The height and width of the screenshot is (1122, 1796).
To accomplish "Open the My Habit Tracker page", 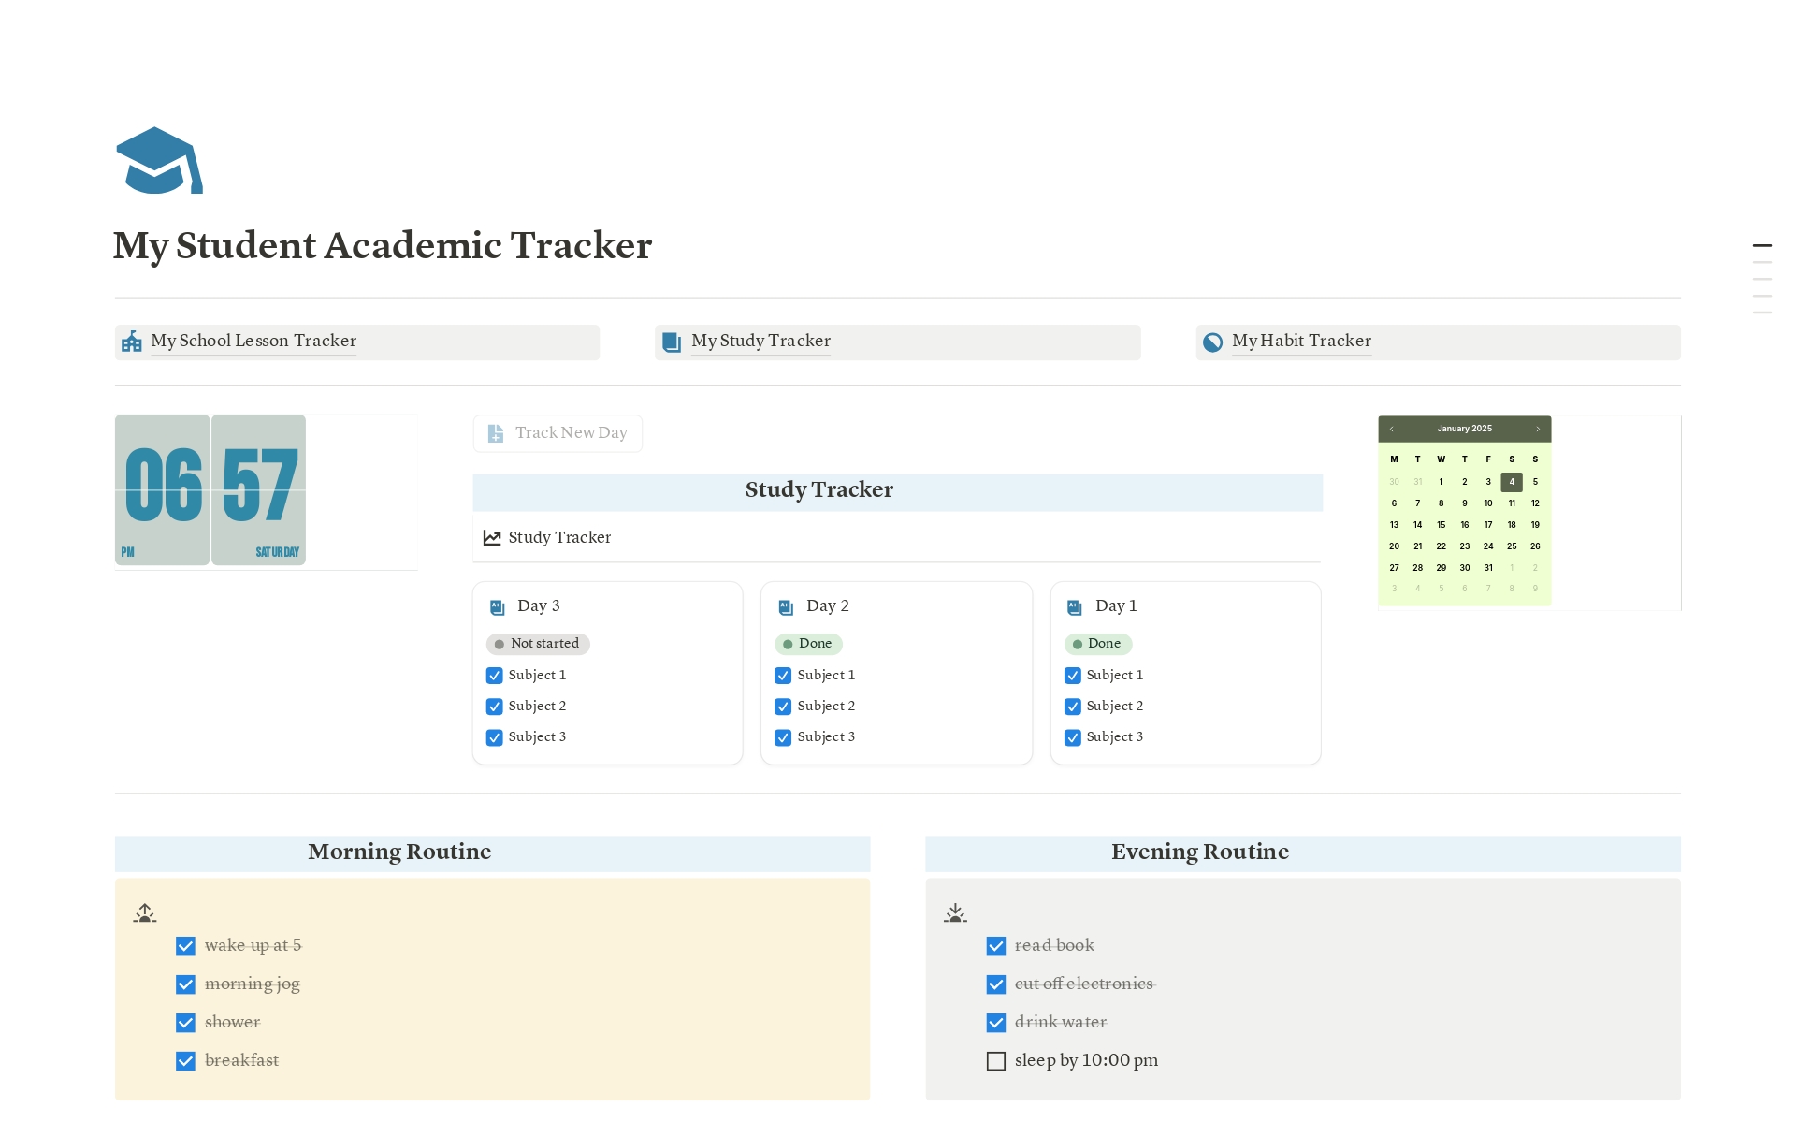I will (x=1301, y=342).
